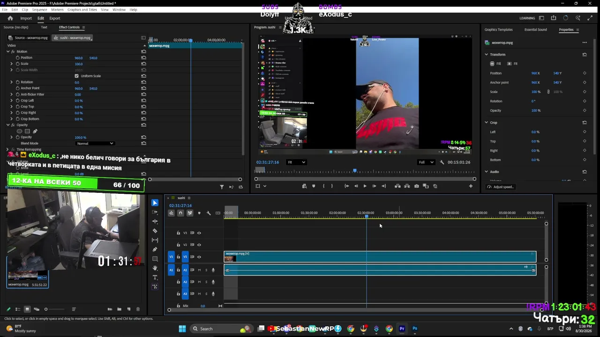Step forward one frame
This screenshot has height=337, width=600.
[x=374, y=186]
